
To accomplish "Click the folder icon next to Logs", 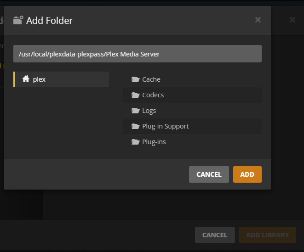I will [136, 111].
